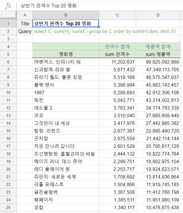This screenshot has height=213, width=183.
Task: Select the '영화명' header cell
Action: [x=66, y=54]
